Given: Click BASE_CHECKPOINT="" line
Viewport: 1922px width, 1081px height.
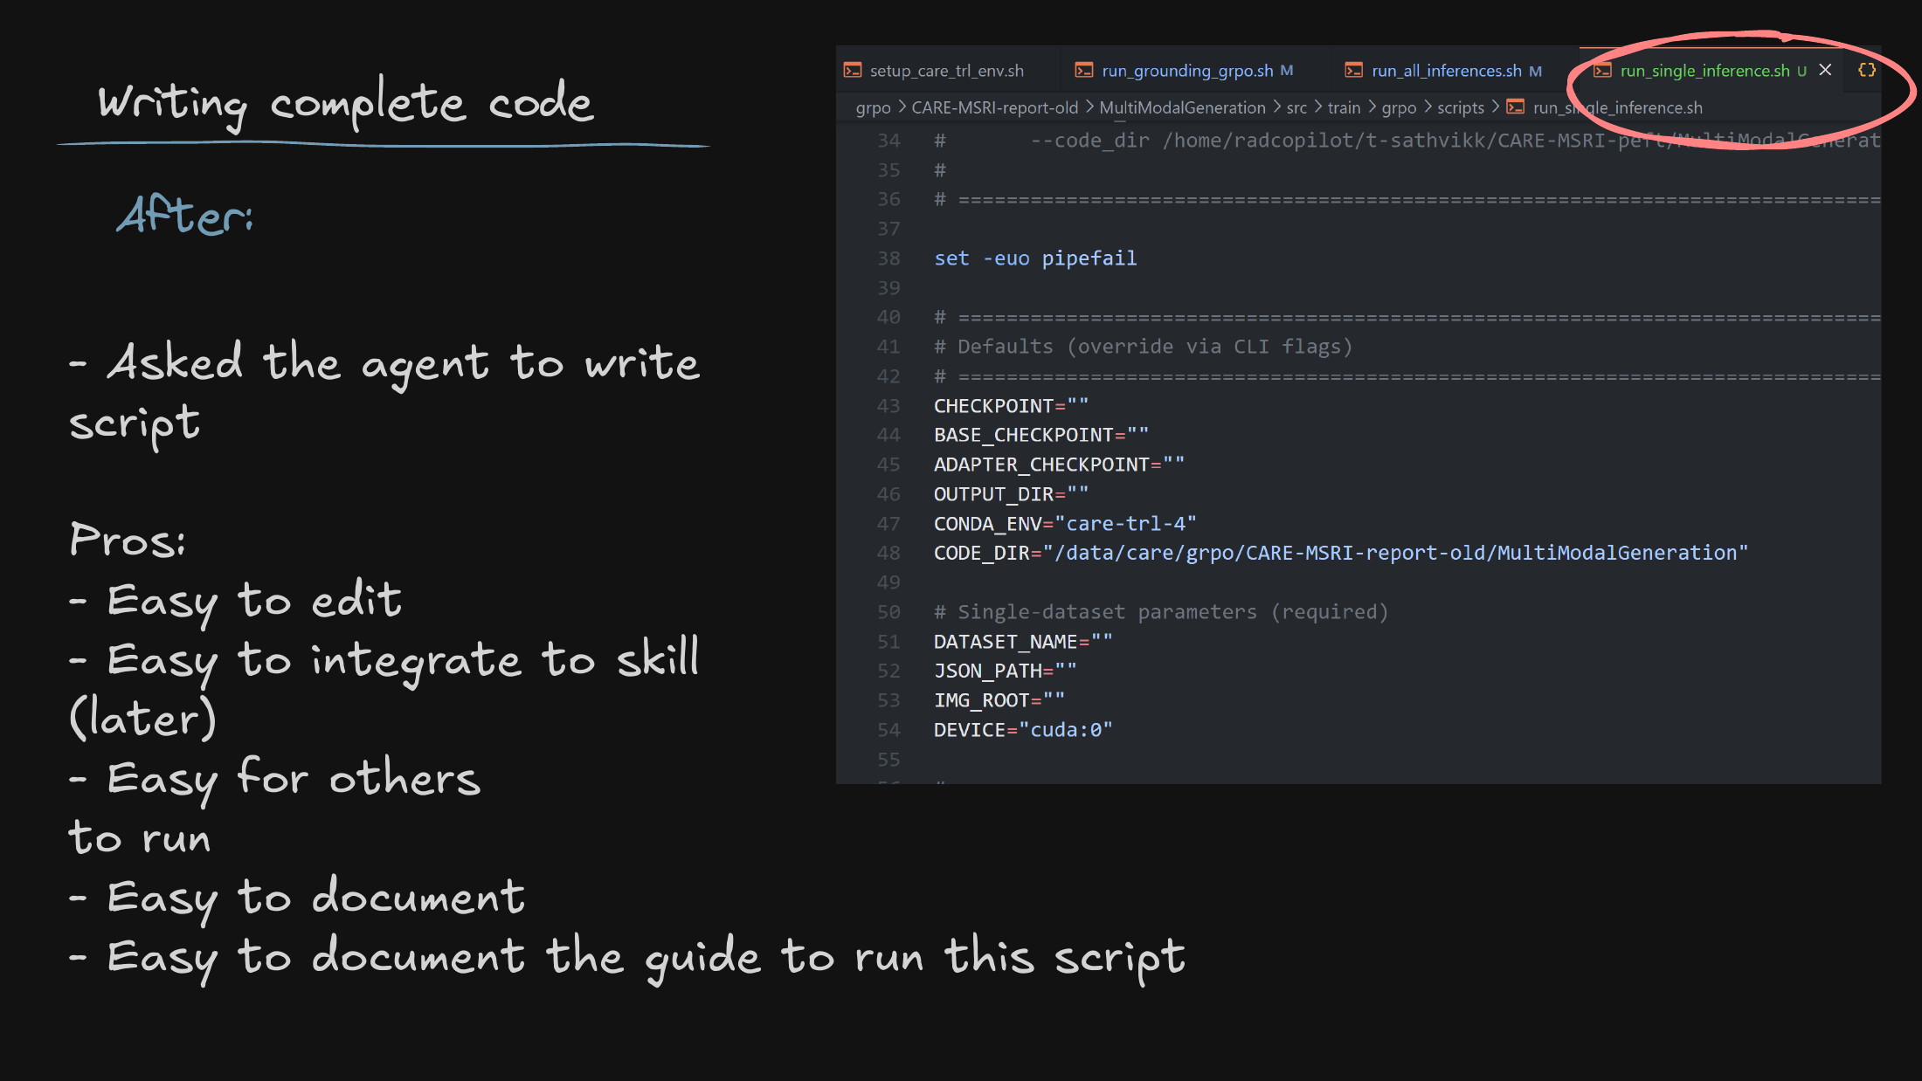Looking at the screenshot, I should [1041, 435].
